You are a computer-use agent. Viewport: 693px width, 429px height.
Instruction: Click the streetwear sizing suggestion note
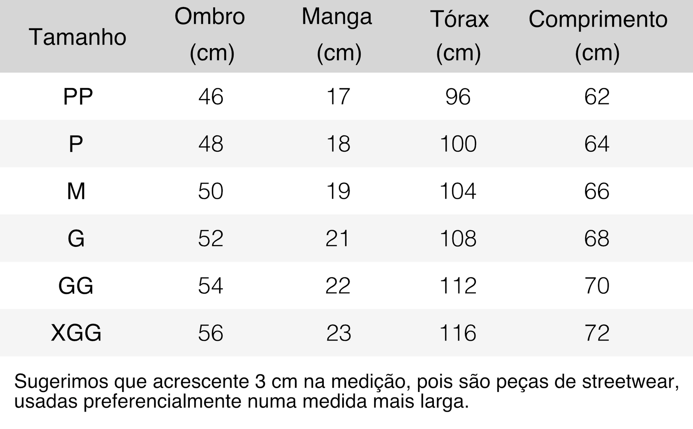[346, 392]
